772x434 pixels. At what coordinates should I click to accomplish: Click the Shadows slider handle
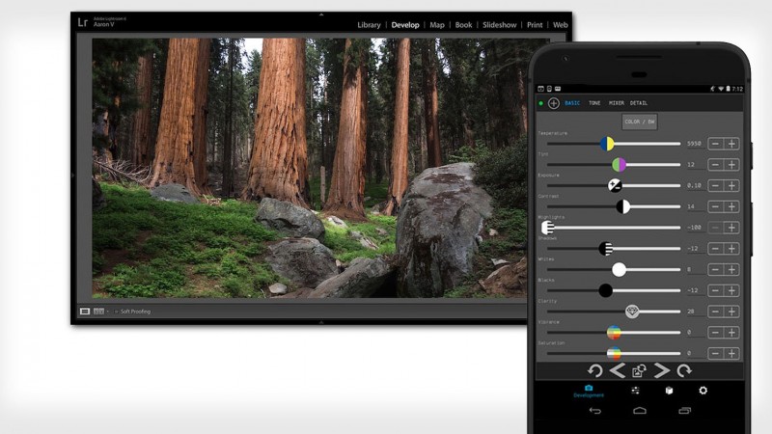point(606,249)
